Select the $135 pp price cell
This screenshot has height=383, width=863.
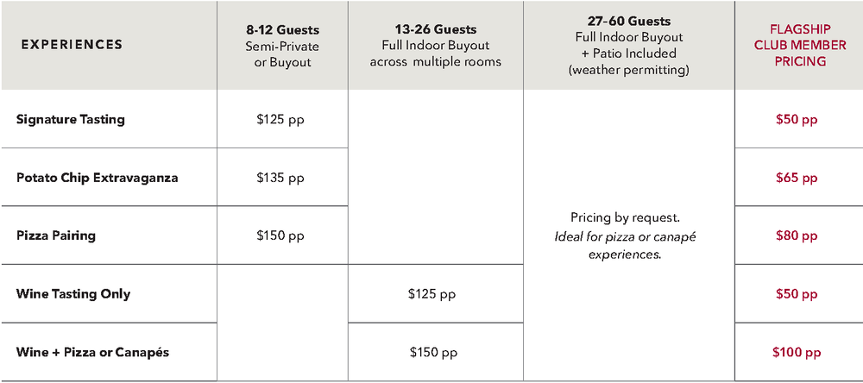pos(280,178)
